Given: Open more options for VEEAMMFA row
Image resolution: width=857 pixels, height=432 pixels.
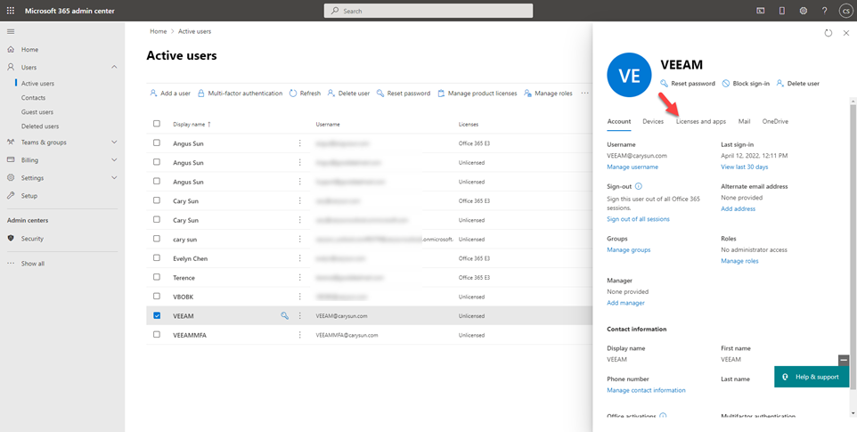Looking at the screenshot, I should 299,335.
